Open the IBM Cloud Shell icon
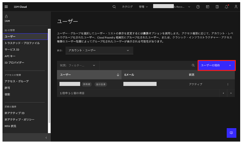243x145 pixels. pos(207,7)
